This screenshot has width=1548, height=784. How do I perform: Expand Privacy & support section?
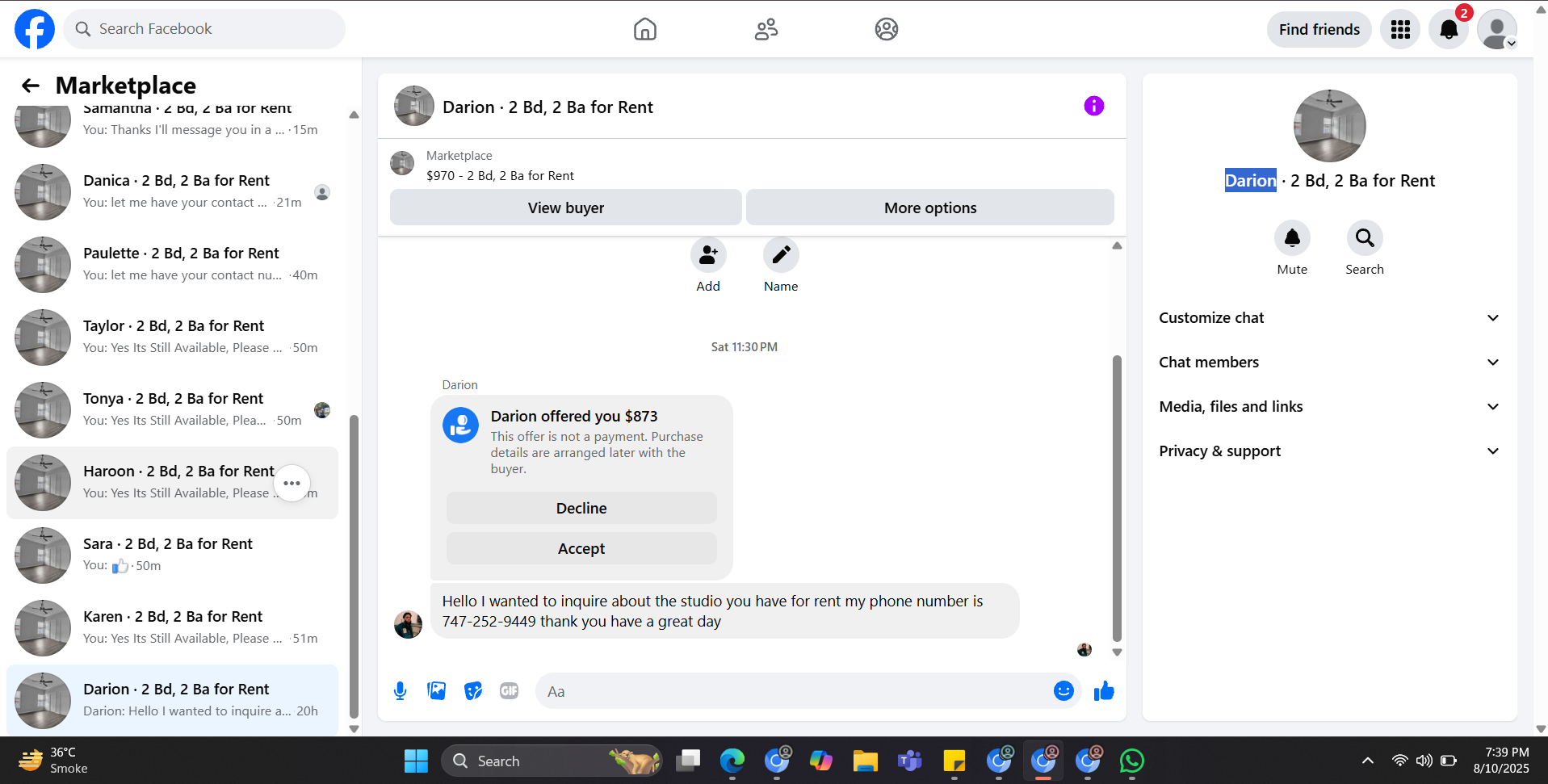click(1329, 451)
